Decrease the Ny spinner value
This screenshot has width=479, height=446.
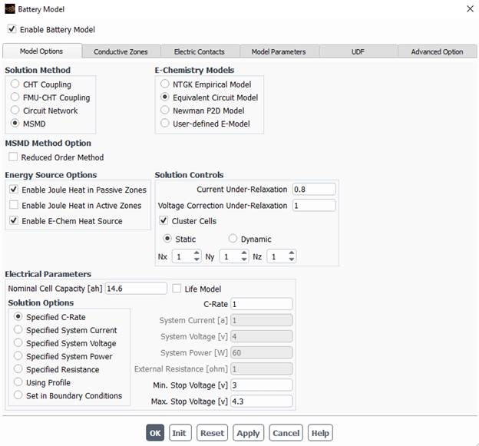click(x=244, y=260)
